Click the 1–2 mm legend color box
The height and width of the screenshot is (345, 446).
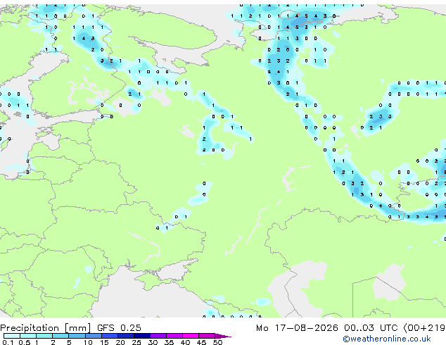(x=44, y=336)
